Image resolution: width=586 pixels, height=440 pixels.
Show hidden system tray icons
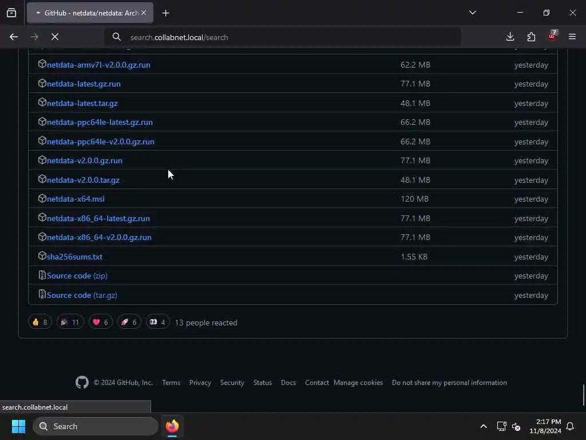pyautogui.click(x=483, y=426)
